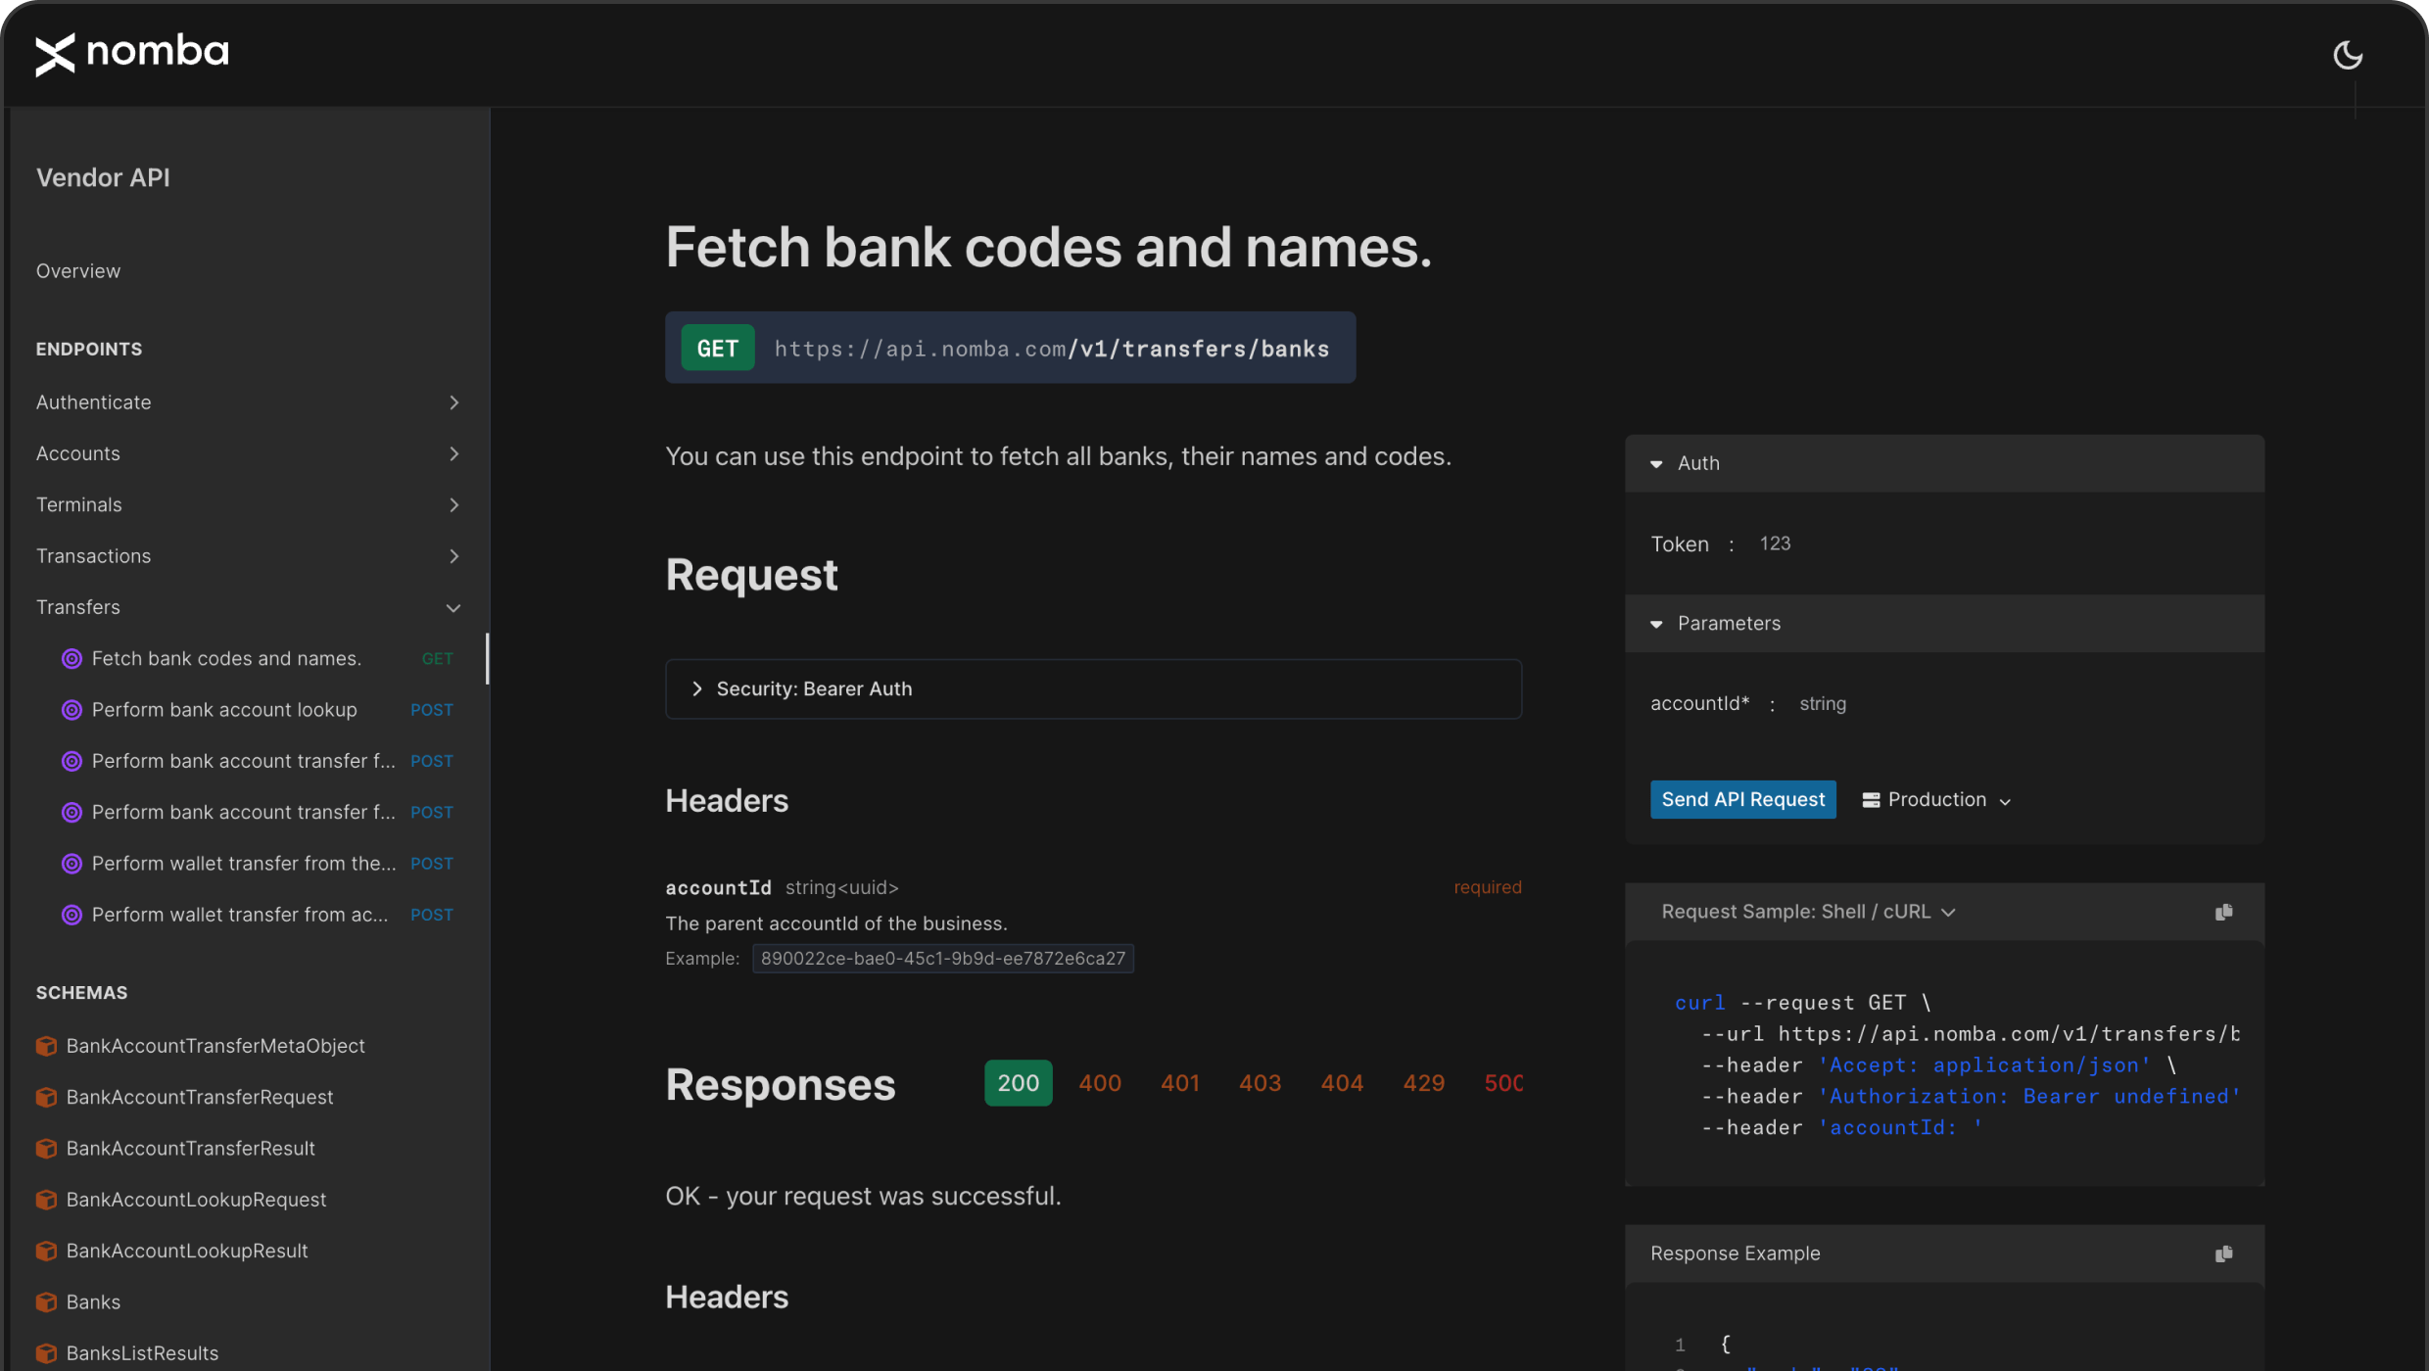The image size is (2429, 1371).
Task: Select the 429 response tab
Action: pyautogui.click(x=1423, y=1083)
